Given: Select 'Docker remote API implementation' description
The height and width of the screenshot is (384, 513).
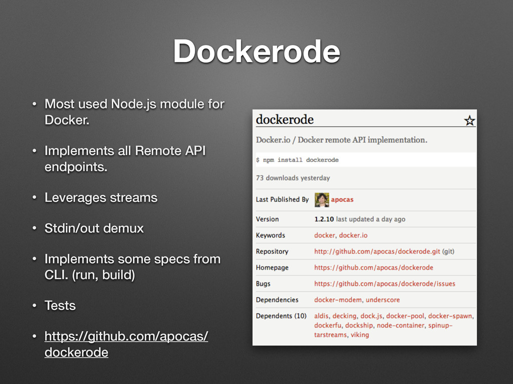Looking at the screenshot, I should (x=342, y=140).
